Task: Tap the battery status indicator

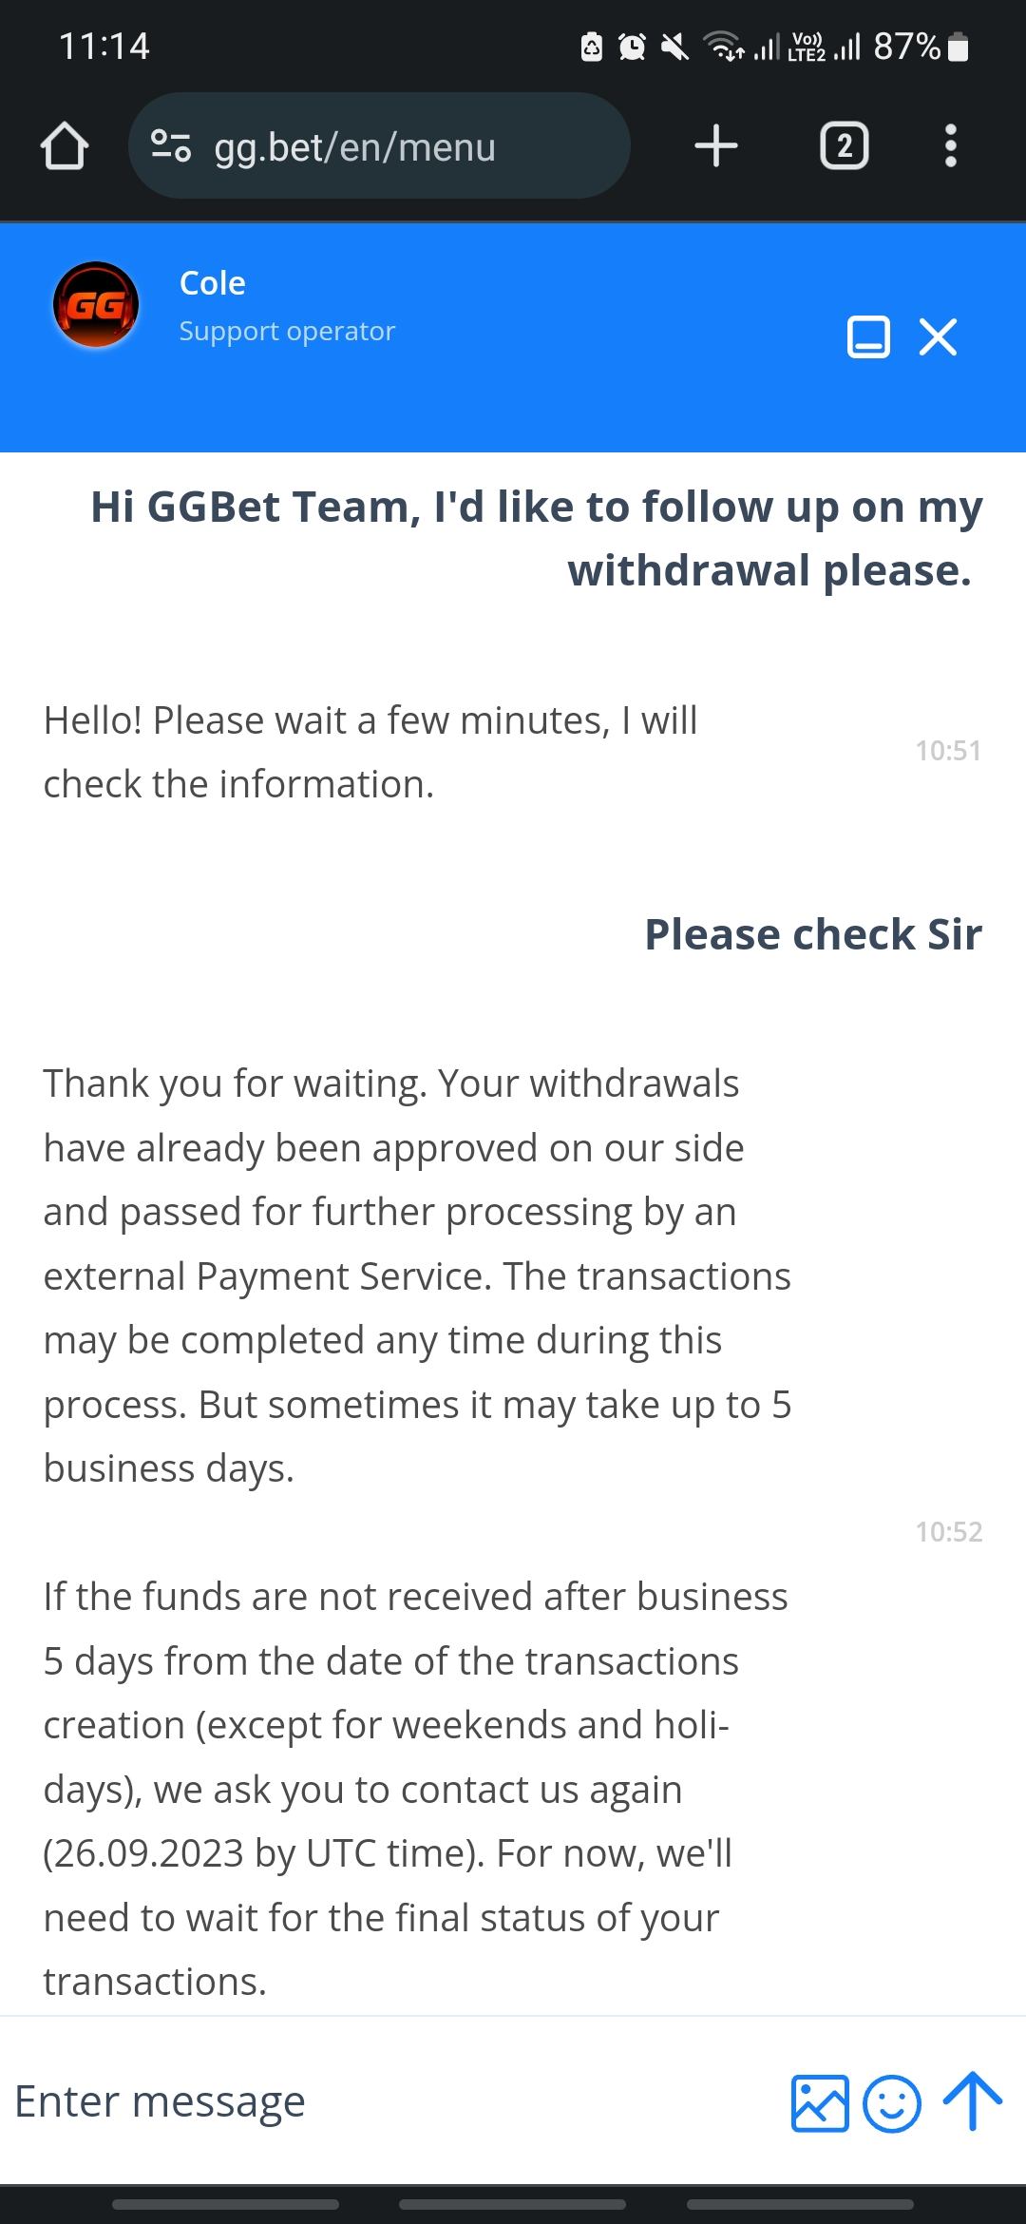Action: tap(959, 47)
